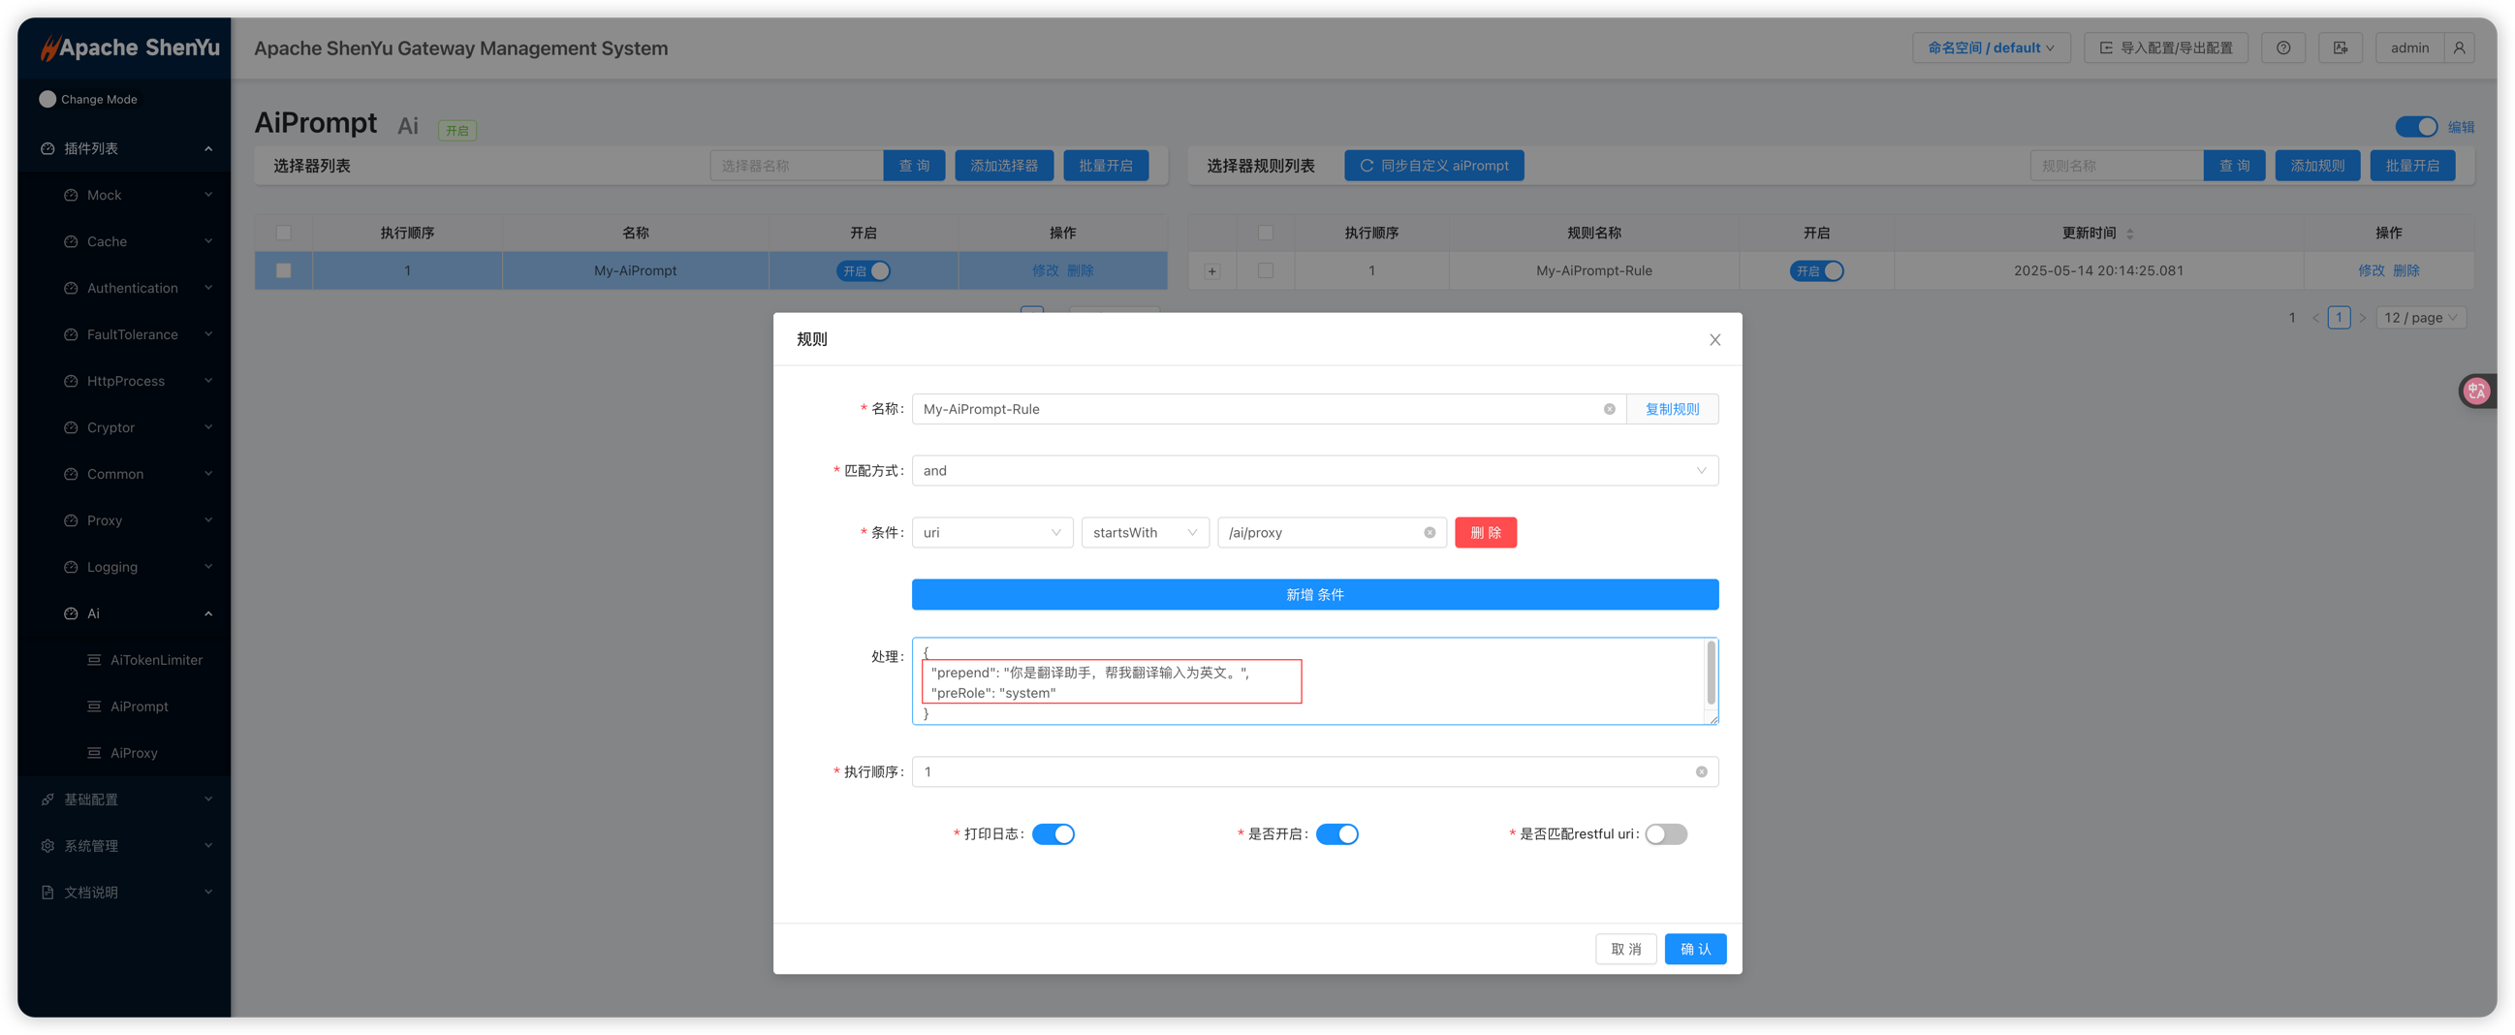Select all rules header checkbox
This screenshot has height=1035, width=2515.
click(1266, 233)
